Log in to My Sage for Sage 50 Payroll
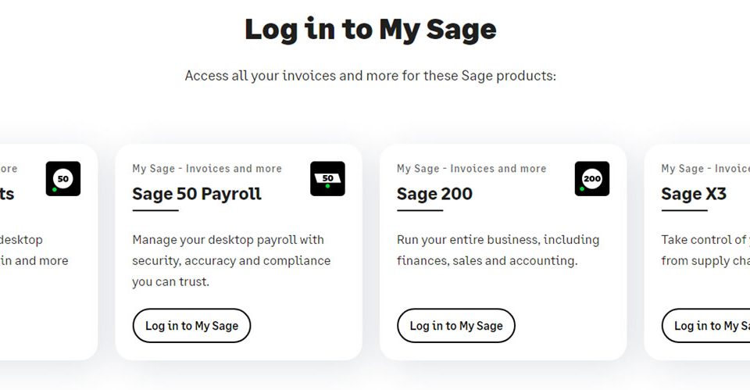Screen dimensions: 750x390 (191, 325)
